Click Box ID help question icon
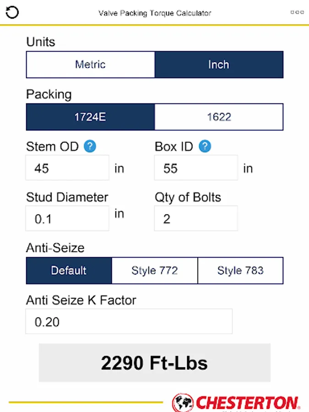Viewport: 309px width, 412px height. click(x=205, y=146)
